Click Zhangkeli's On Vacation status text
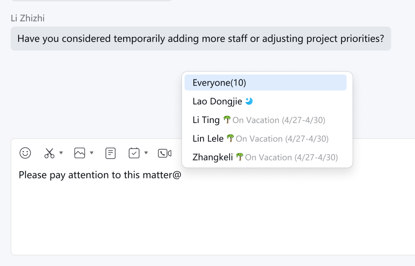 (x=291, y=158)
